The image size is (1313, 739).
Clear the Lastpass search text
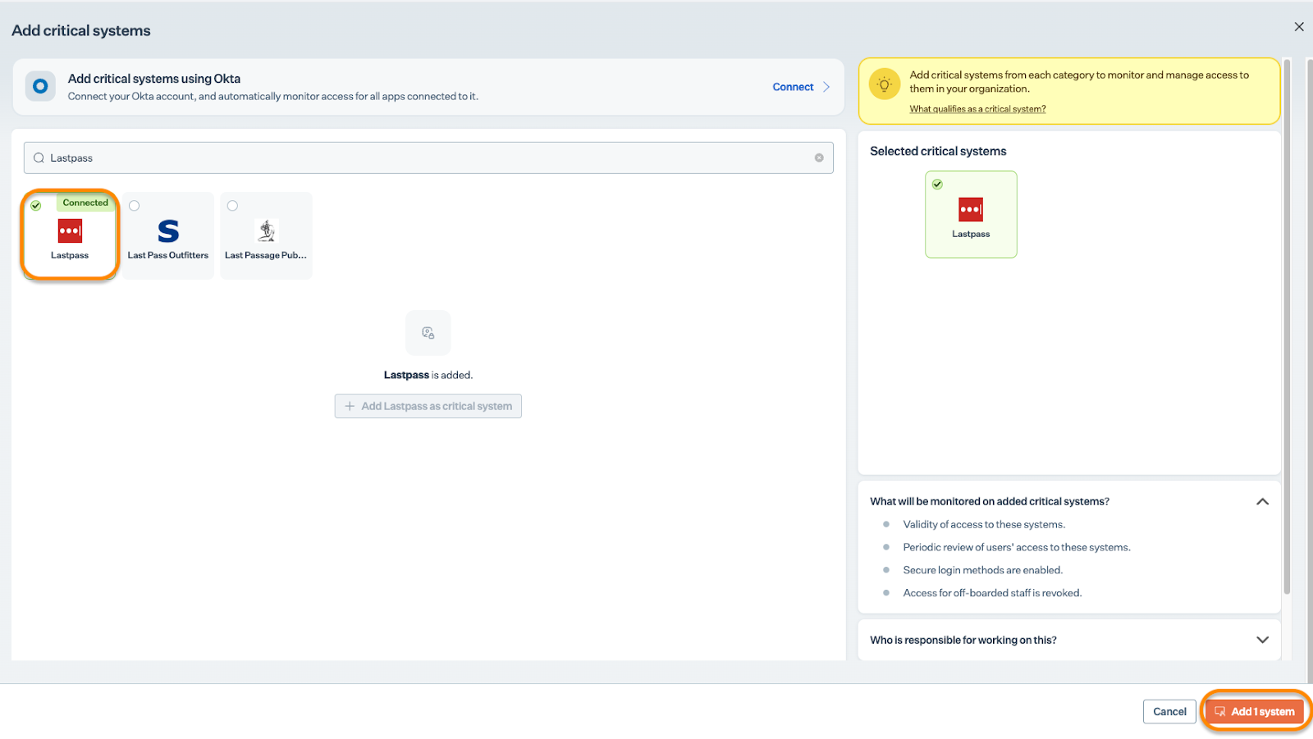[819, 158]
